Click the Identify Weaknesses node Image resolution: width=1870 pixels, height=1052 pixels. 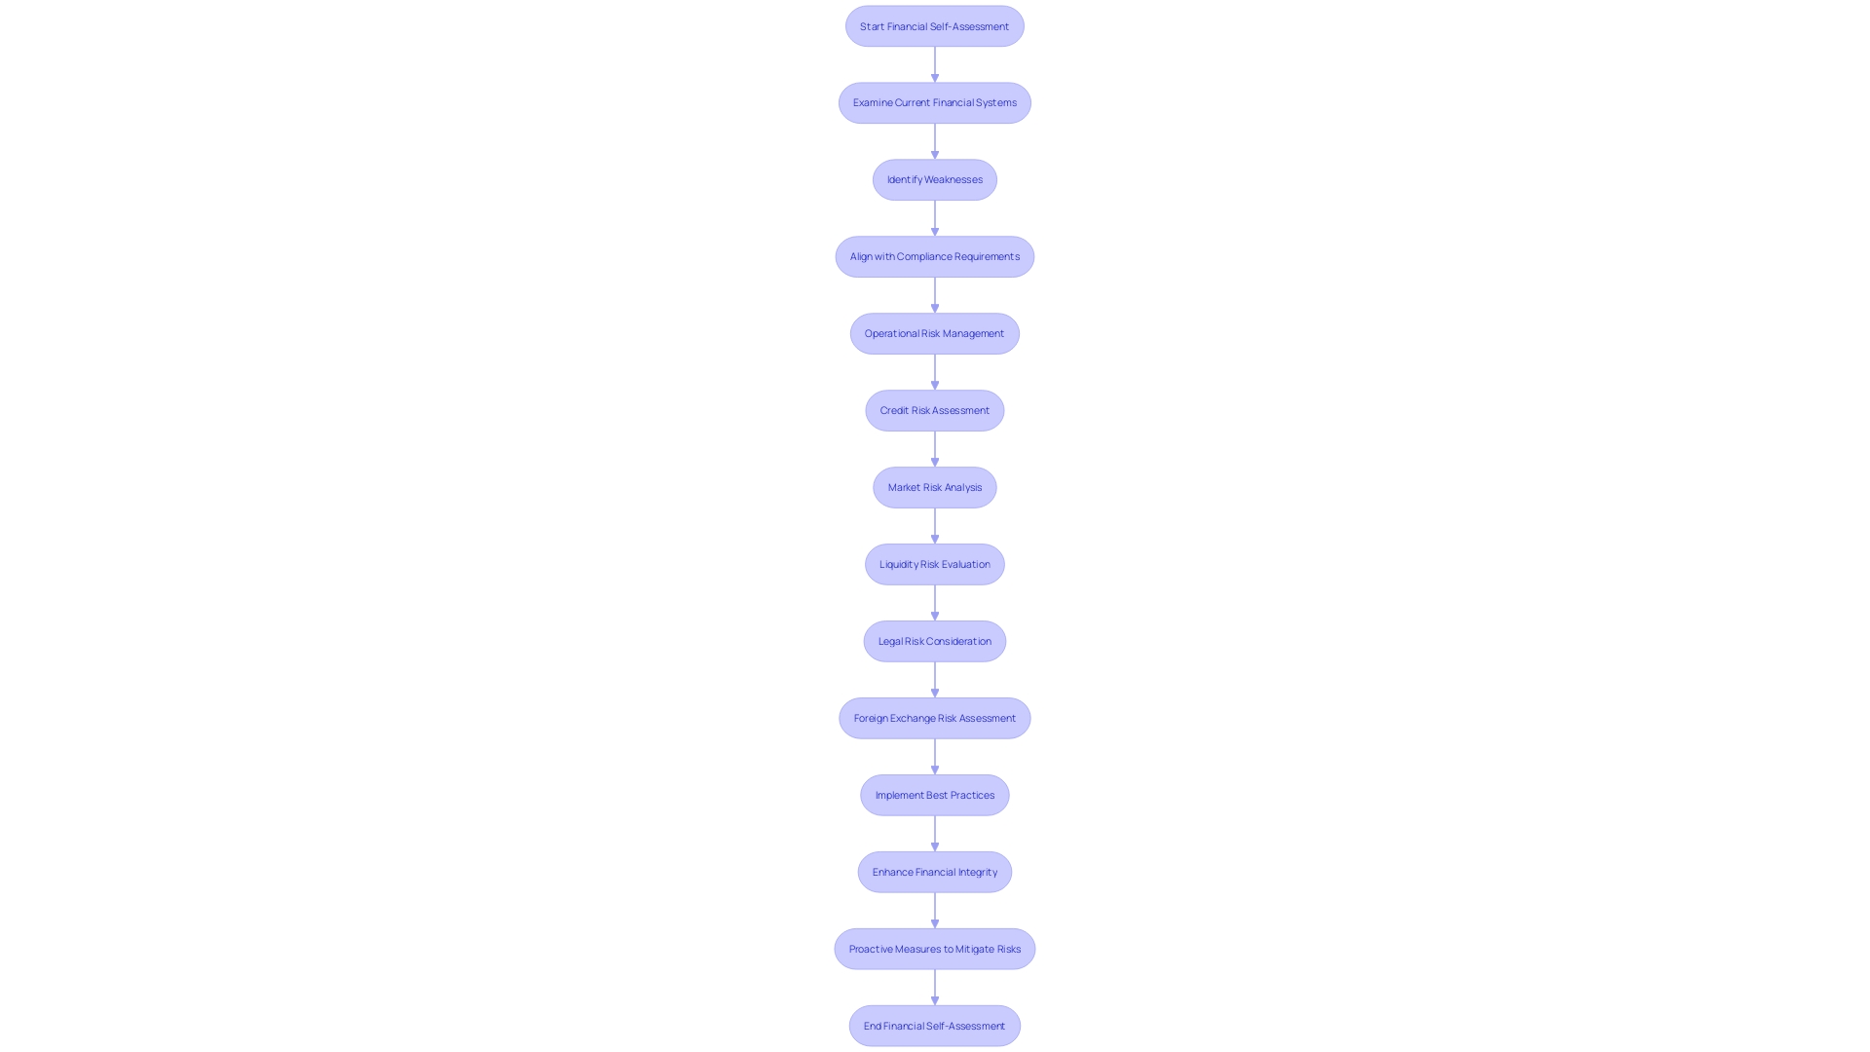935,178
